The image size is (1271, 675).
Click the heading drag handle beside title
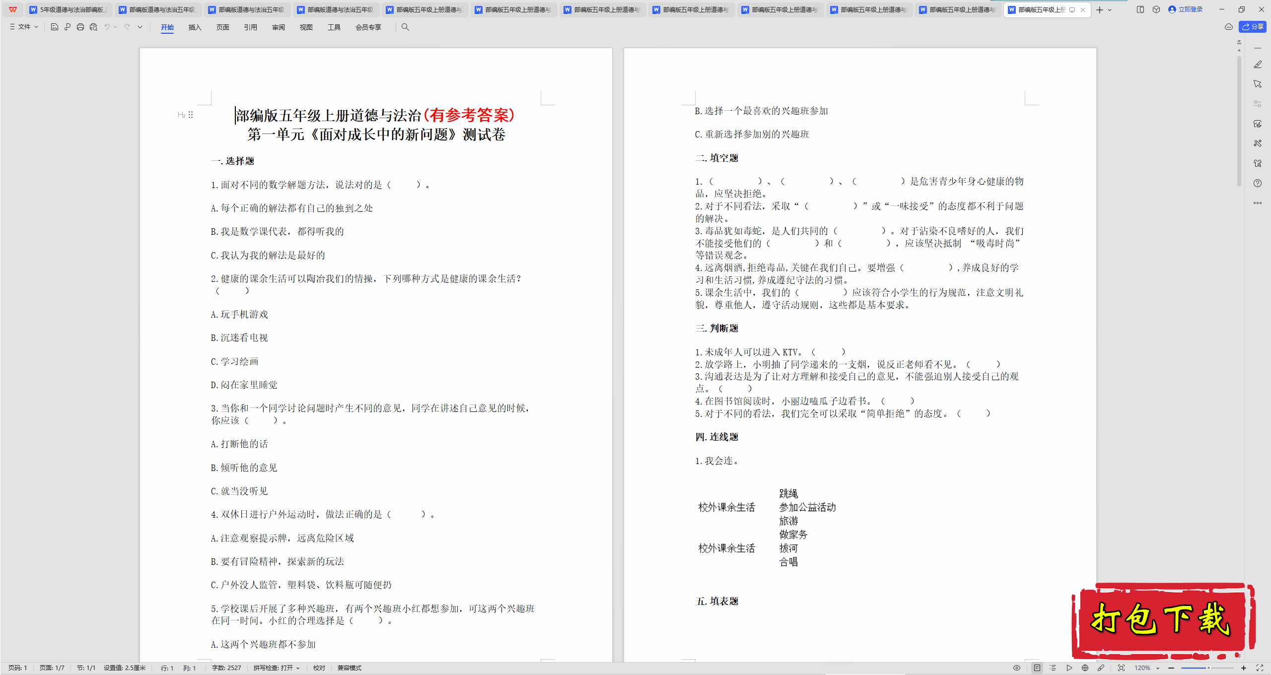(191, 115)
